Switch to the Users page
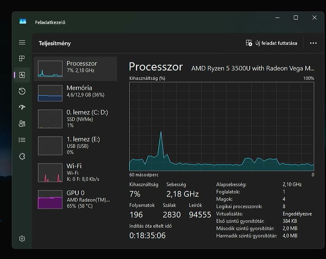Image resolution: width=326 pixels, height=259 pixels. 22,124
